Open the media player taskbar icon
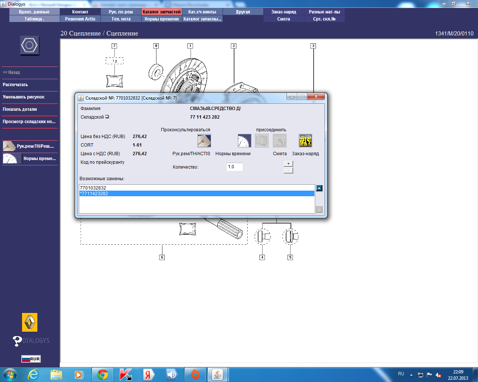This screenshot has width=478, height=382. tap(79, 375)
